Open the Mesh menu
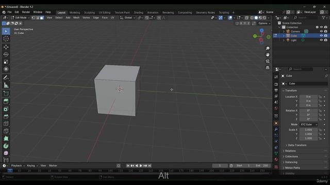The image size is (330, 185). point(76,18)
